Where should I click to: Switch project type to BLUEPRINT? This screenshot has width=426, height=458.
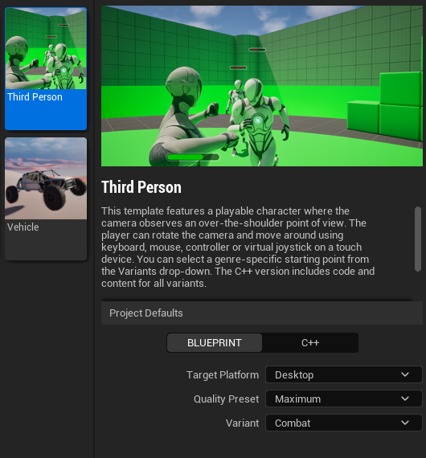tap(215, 342)
